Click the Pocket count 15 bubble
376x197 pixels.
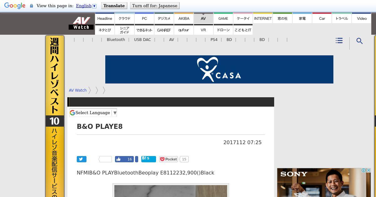(184, 159)
